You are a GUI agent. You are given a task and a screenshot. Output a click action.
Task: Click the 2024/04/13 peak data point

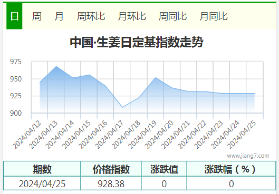[56, 66]
